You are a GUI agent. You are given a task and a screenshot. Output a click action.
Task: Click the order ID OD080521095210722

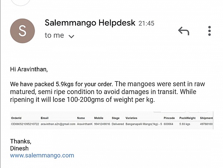(x=25, y=124)
